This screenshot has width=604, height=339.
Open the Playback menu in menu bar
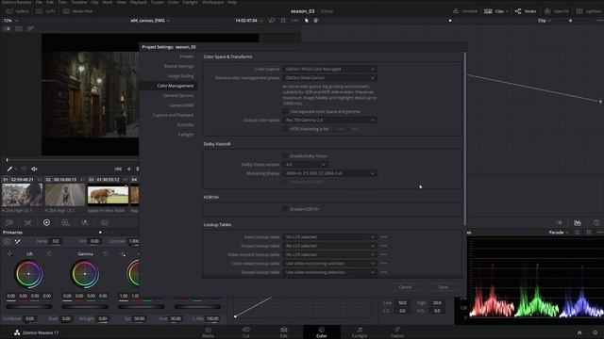(138, 2)
